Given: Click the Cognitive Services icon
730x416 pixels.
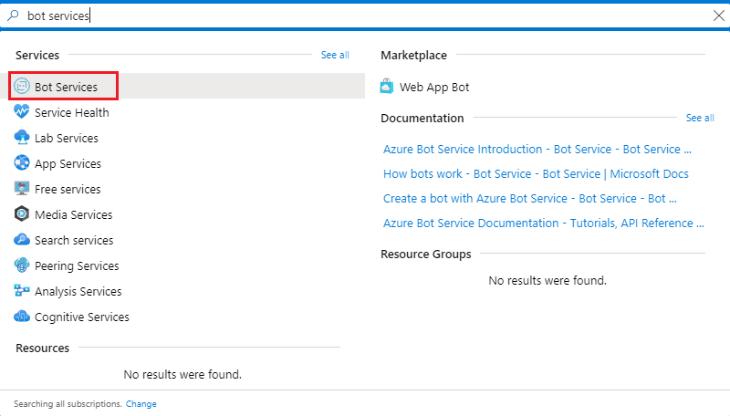Looking at the screenshot, I should coord(23,317).
